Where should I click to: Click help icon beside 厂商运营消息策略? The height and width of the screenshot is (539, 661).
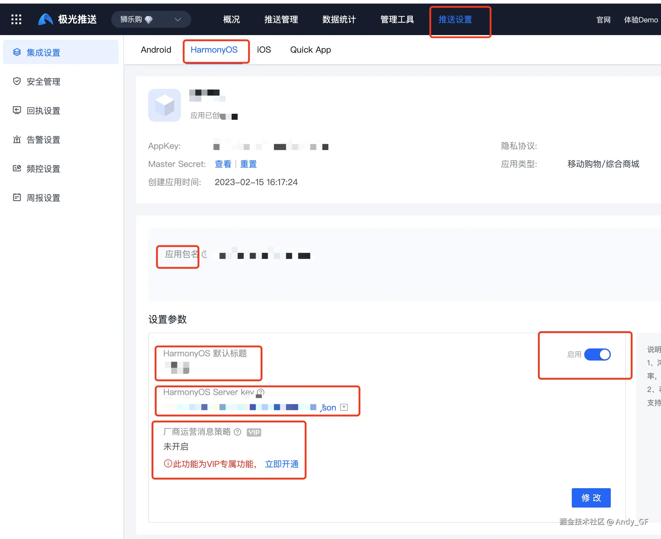(x=237, y=432)
